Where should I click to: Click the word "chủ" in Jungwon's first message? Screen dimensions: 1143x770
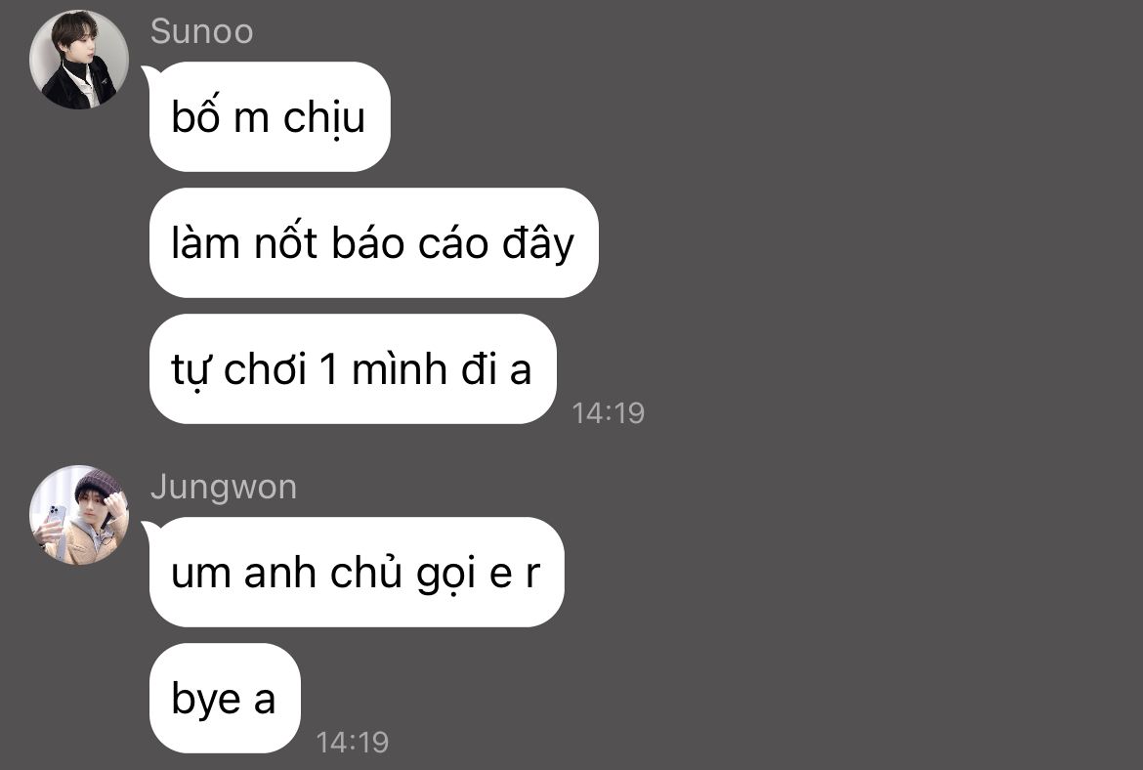point(366,573)
